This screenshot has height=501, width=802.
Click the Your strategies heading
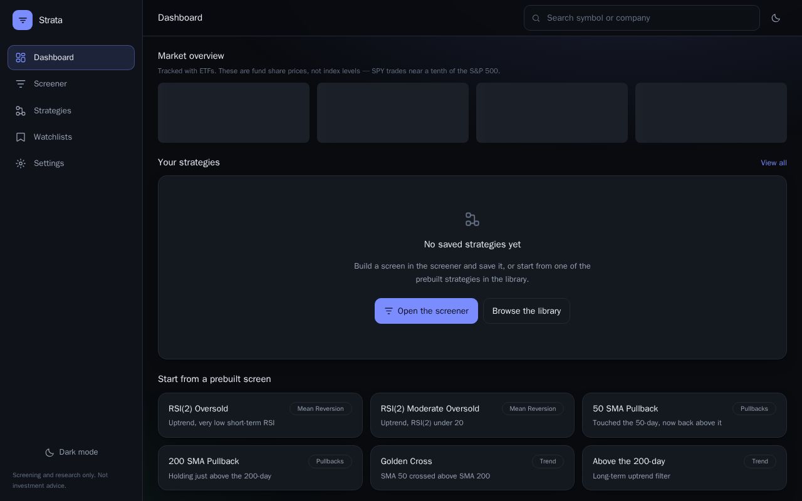(189, 162)
